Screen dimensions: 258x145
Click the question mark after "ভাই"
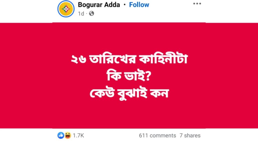point(148,77)
